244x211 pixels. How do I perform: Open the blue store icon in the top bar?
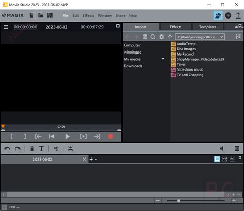click(x=218, y=15)
